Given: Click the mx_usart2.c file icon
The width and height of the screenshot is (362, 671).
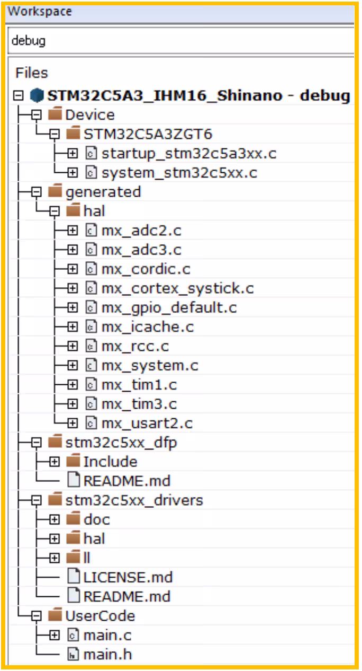Looking at the screenshot, I should click(x=91, y=423).
